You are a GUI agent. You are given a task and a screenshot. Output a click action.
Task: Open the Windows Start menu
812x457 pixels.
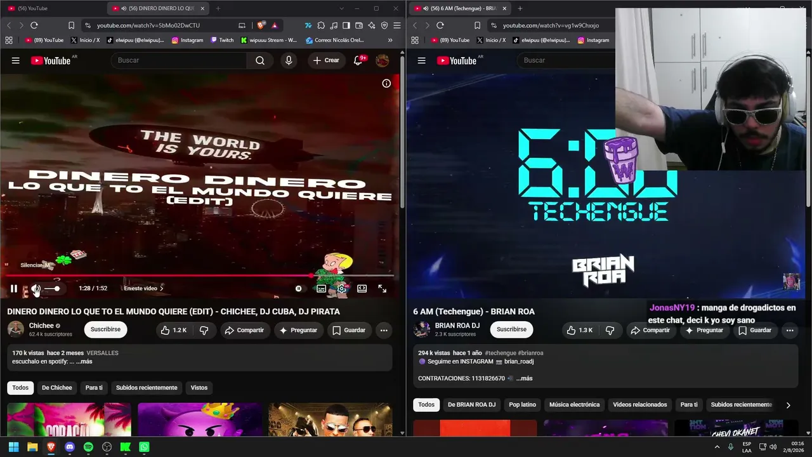click(13, 447)
